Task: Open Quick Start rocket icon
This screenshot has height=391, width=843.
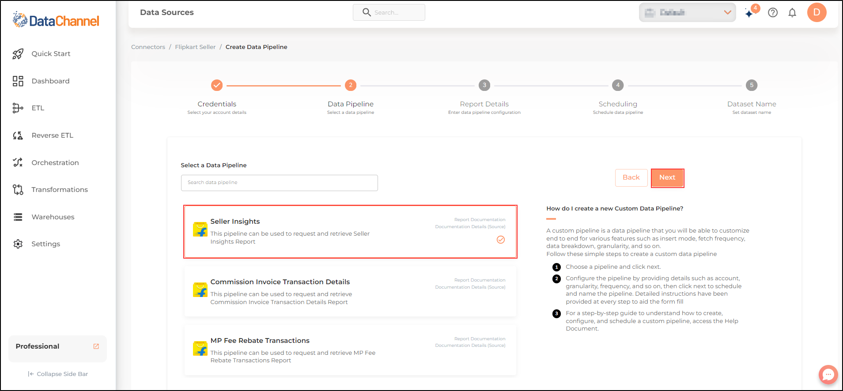Action: [18, 54]
